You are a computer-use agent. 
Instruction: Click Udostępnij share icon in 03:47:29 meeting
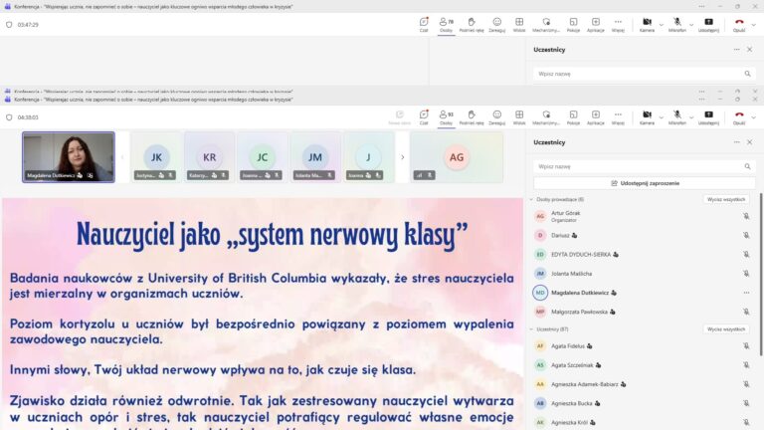708,24
